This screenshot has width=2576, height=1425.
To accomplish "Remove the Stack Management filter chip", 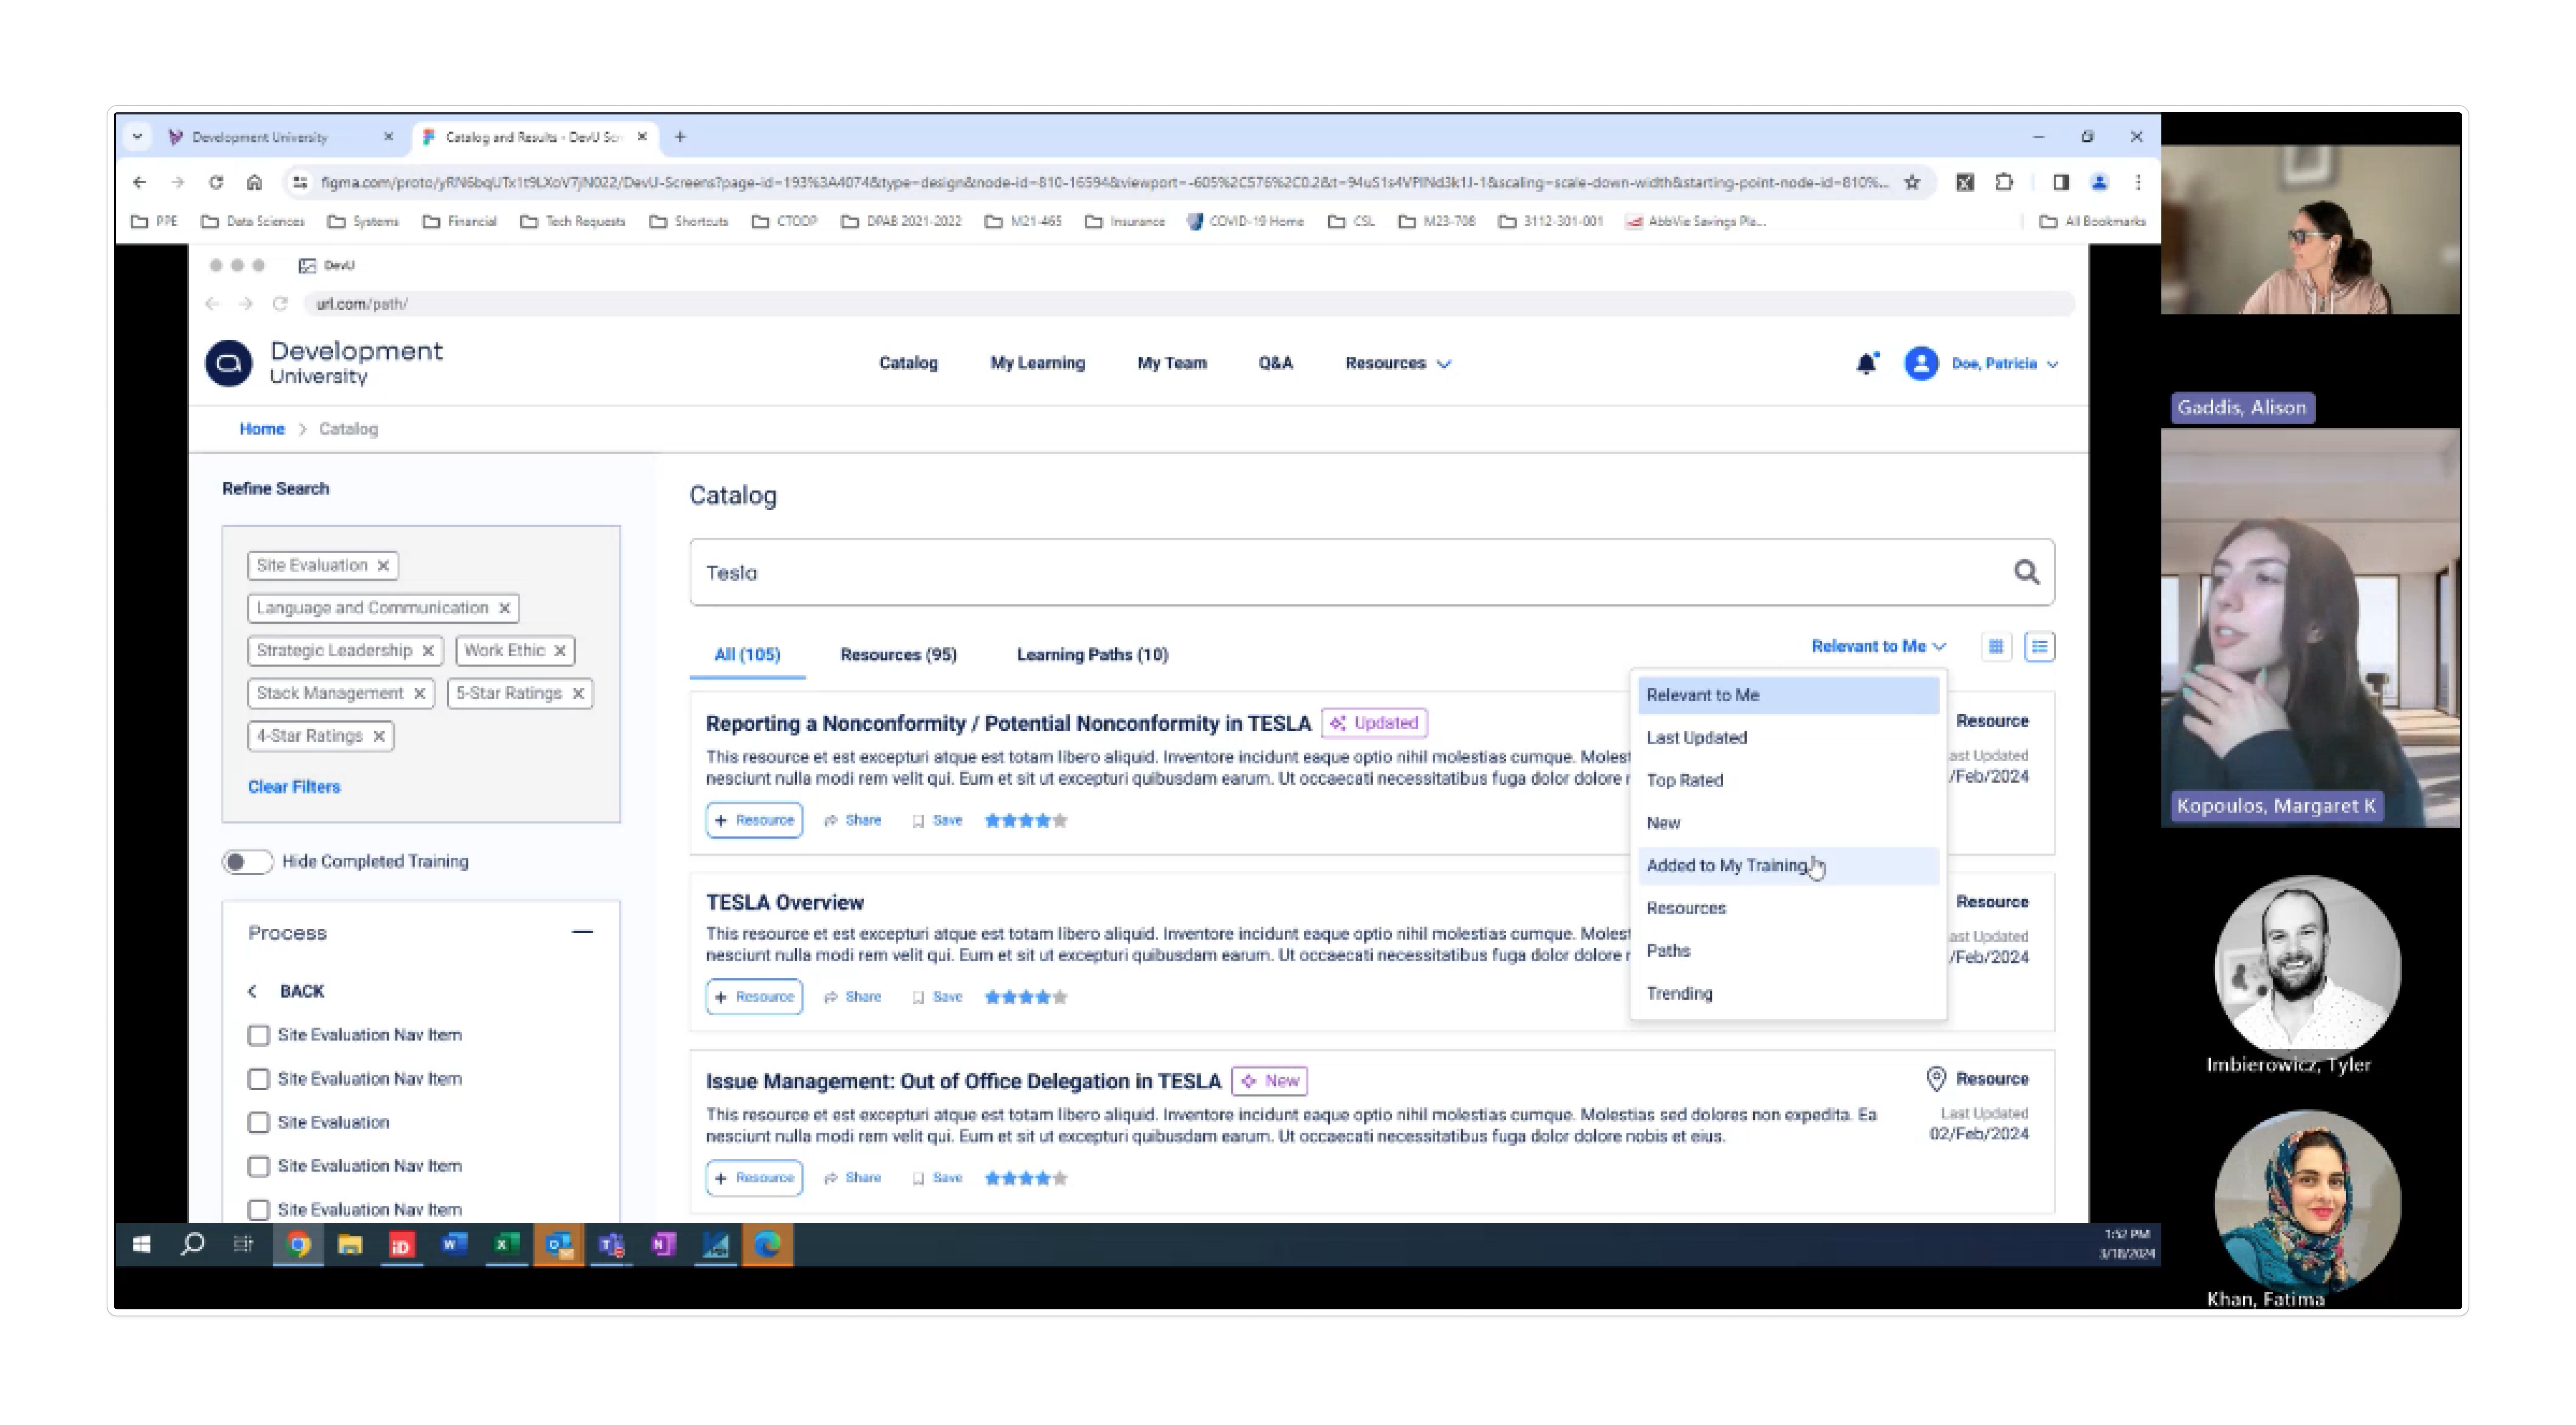I will pyautogui.click(x=420, y=693).
